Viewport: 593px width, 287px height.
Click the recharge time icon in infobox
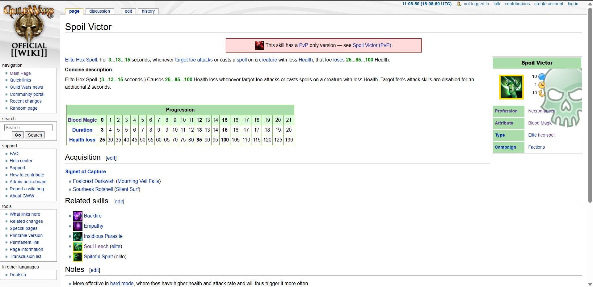[542, 93]
